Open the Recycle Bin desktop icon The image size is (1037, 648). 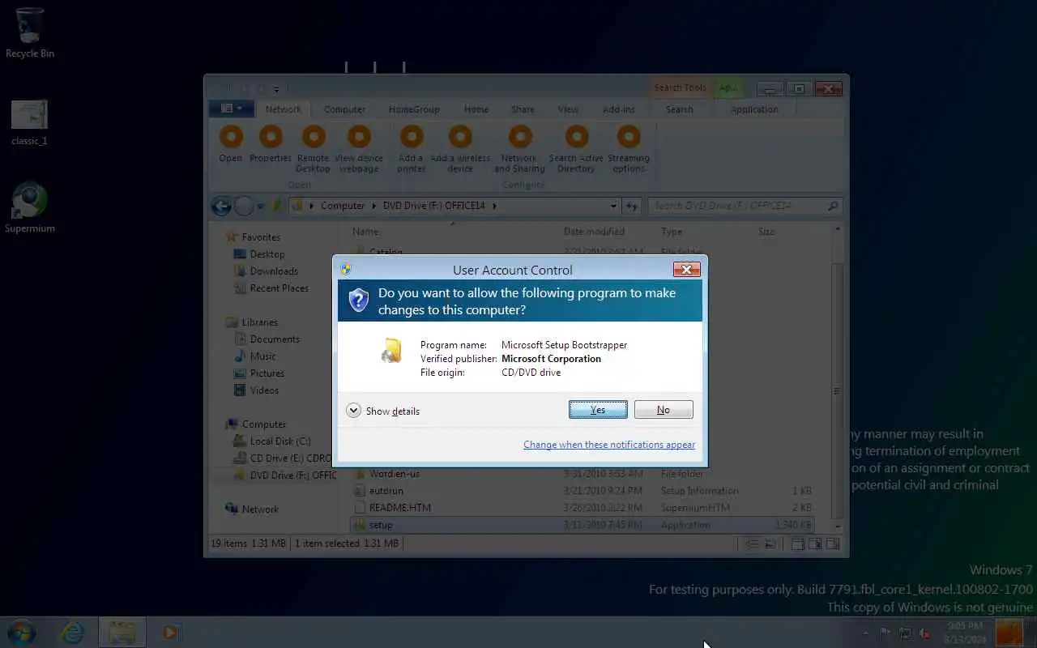(x=30, y=33)
